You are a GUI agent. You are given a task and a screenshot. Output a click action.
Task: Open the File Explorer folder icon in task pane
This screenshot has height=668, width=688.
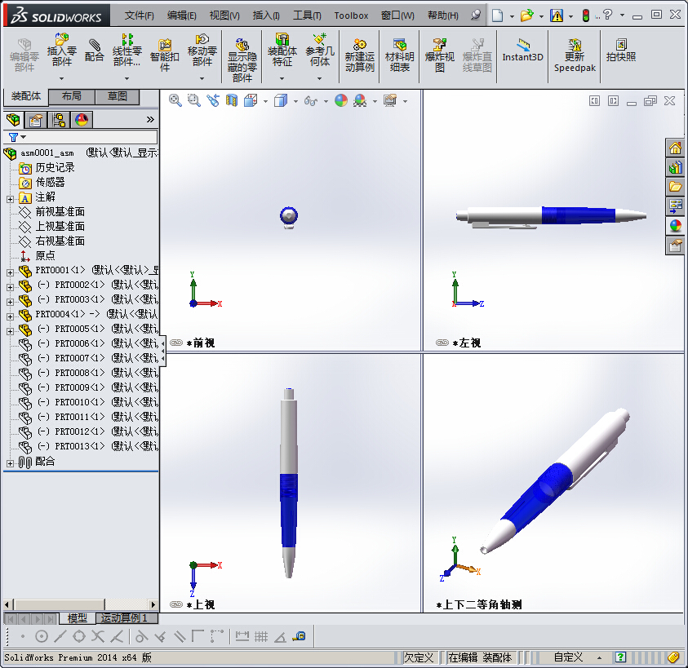(676, 187)
